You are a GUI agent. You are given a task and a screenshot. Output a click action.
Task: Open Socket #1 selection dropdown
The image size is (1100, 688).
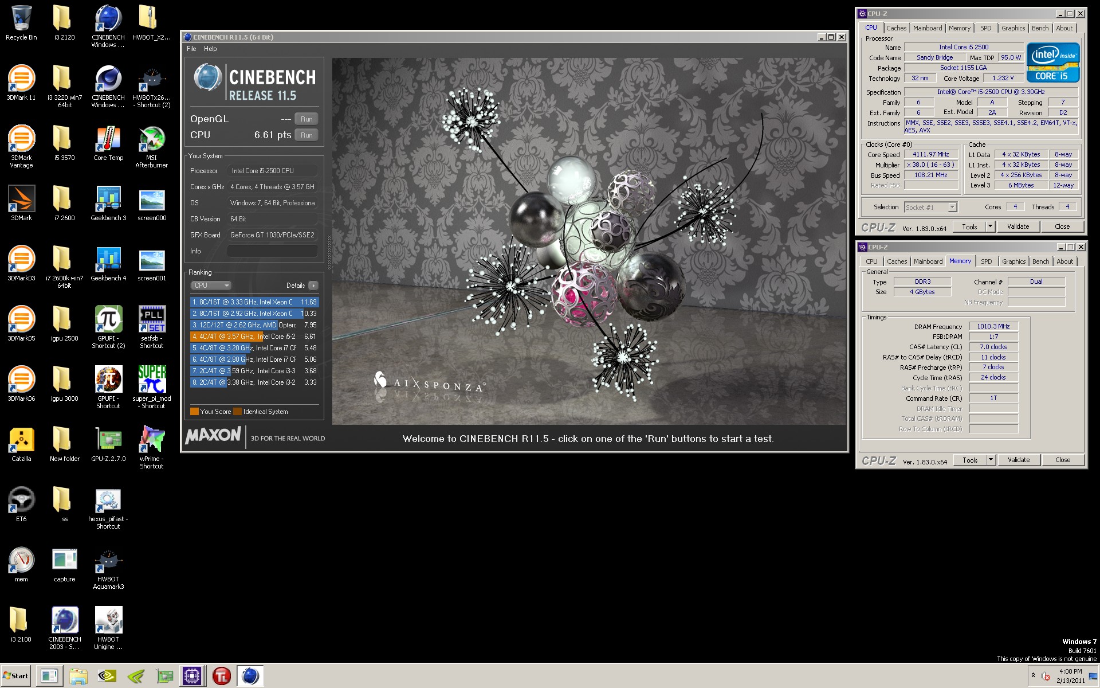[930, 207]
